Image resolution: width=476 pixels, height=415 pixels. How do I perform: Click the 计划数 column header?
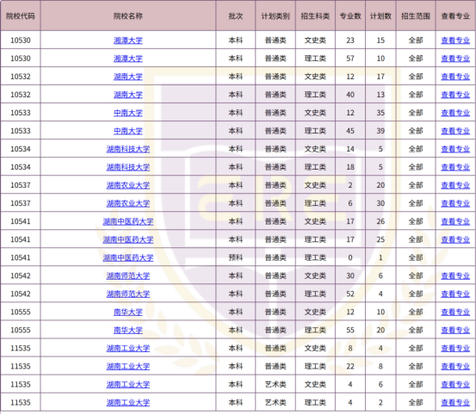380,16
